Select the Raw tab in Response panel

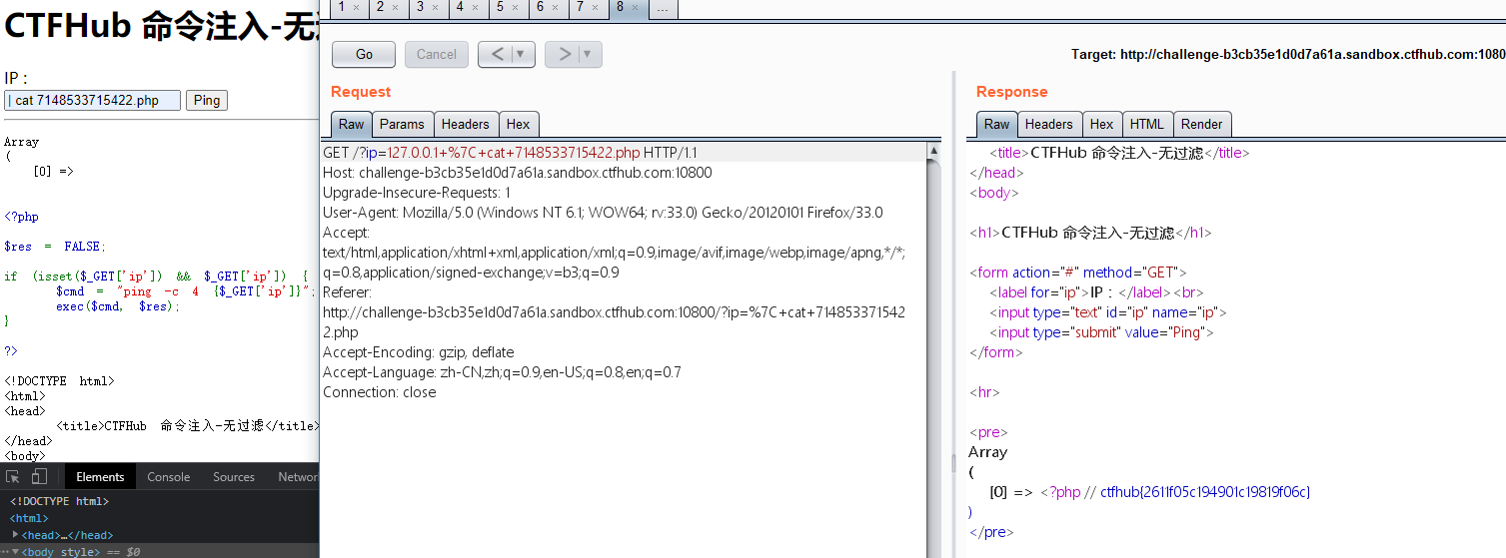point(997,124)
